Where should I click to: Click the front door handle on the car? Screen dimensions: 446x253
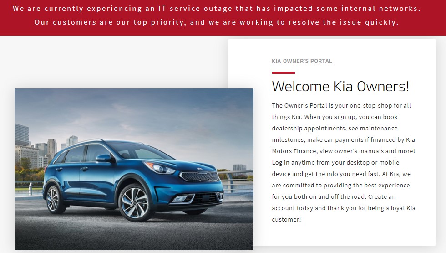(84, 169)
